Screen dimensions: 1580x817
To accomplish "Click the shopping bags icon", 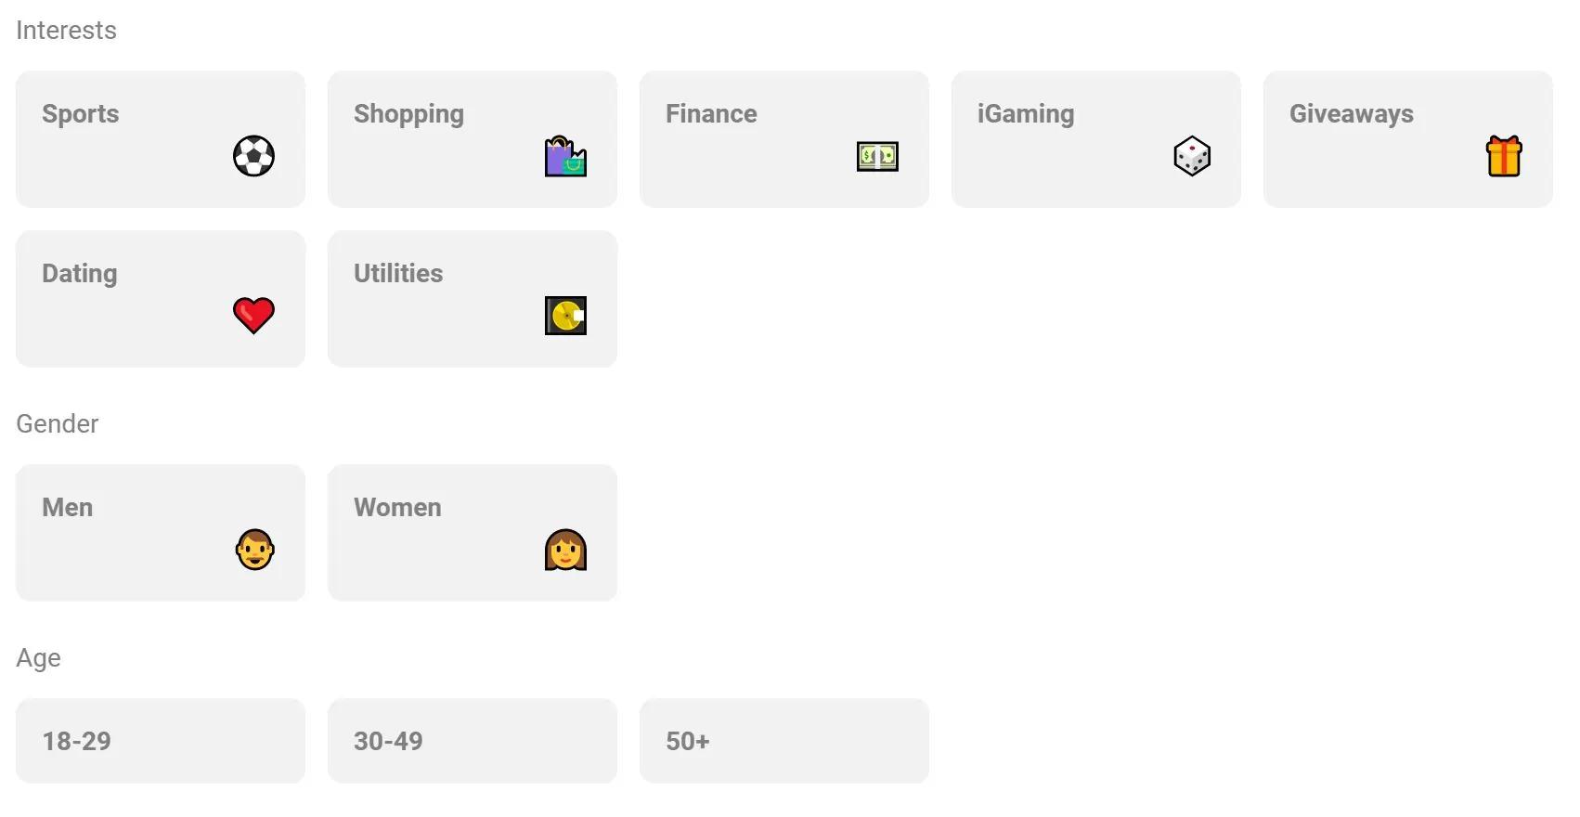I will (565, 156).
